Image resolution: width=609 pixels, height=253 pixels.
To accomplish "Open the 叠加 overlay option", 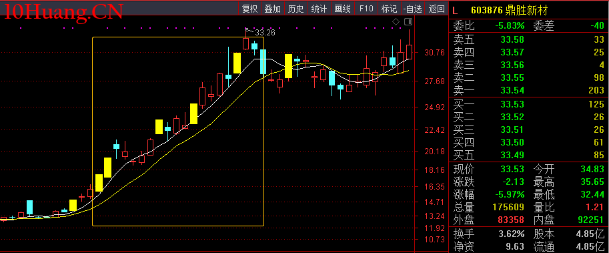I will (273, 9).
